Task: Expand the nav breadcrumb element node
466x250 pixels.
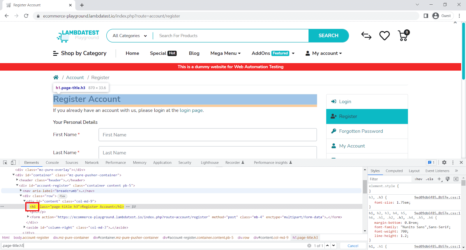Action: (x=21, y=191)
